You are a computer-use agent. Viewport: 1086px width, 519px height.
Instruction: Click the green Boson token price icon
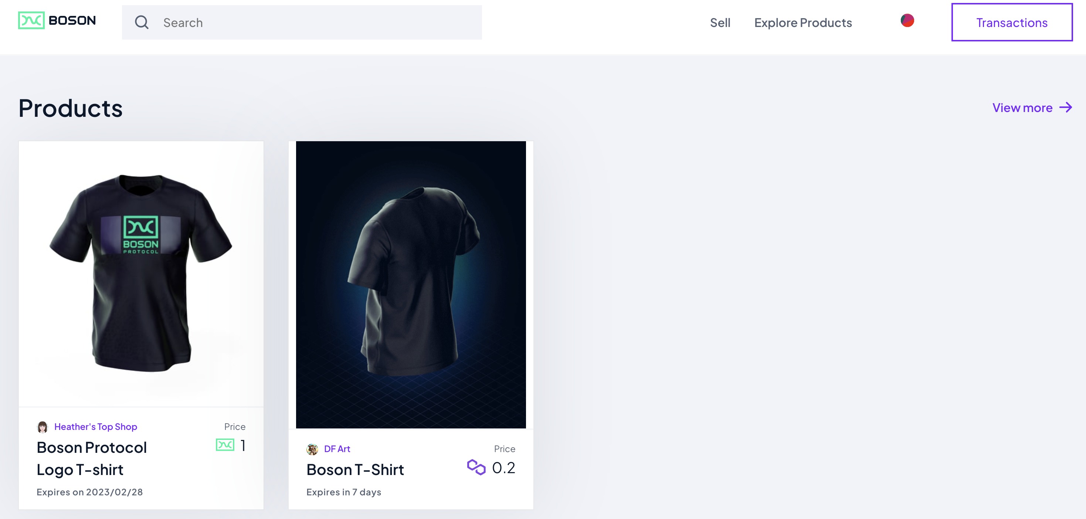[x=225, y=445]
